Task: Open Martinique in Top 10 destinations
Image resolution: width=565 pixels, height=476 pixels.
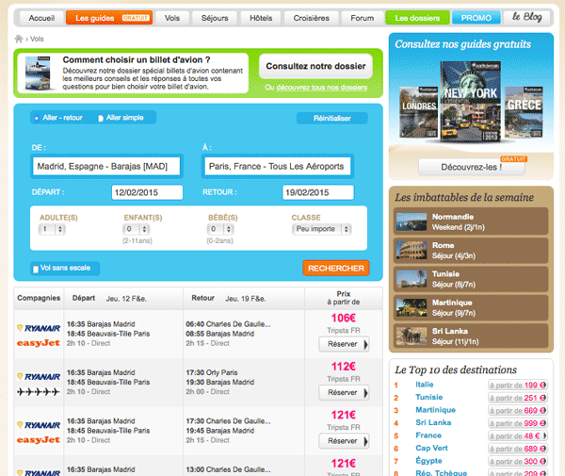Action: [x=435, y=410]
